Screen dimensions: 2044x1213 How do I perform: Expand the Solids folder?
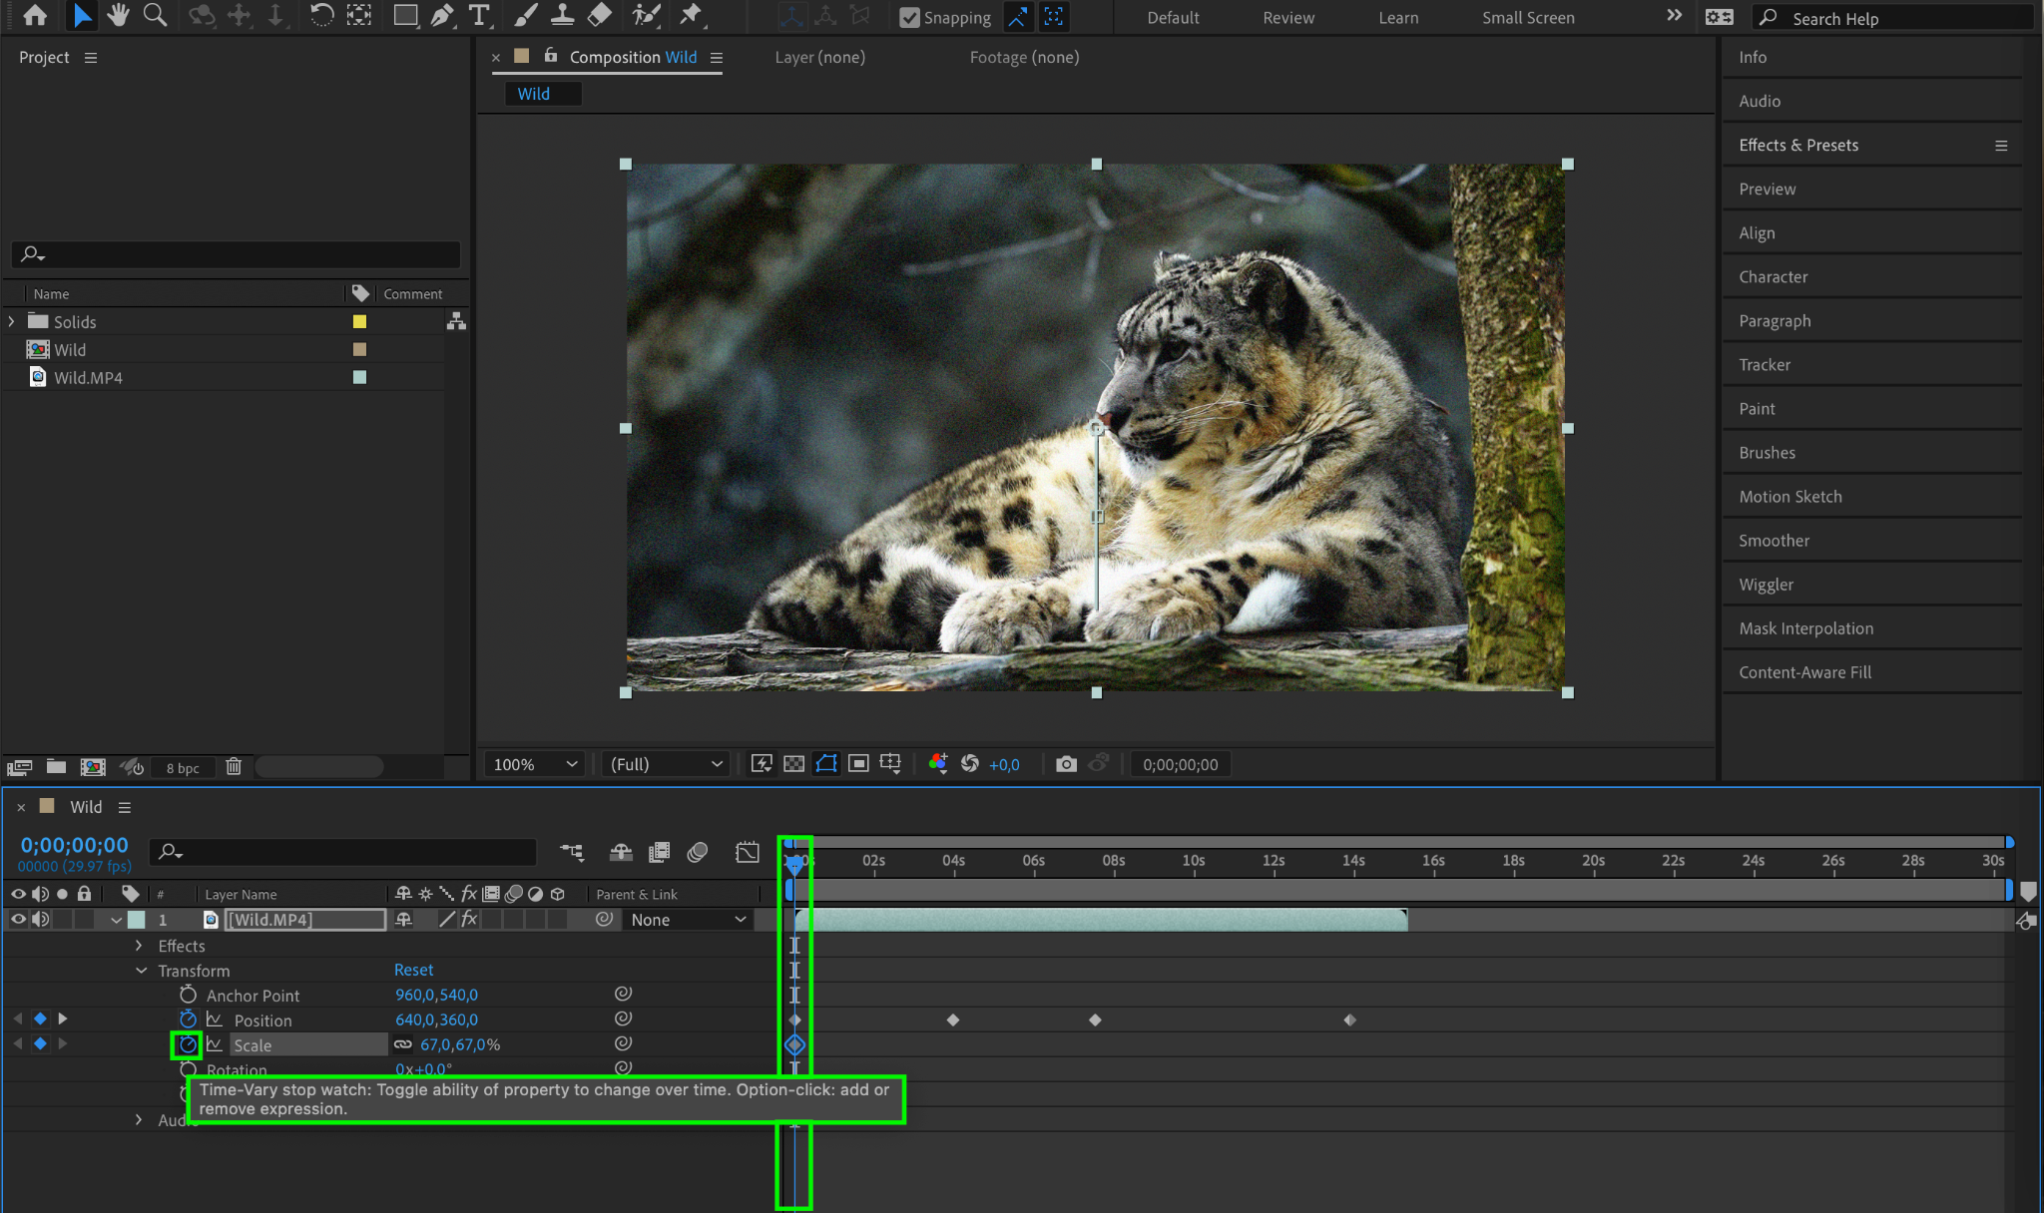pos(12,321)
